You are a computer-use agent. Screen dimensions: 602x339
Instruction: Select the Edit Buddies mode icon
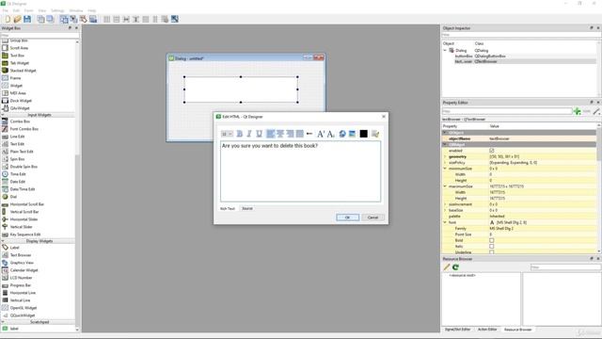pos(83,19)
